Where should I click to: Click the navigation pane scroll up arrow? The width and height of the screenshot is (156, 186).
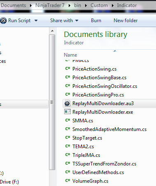52,31
